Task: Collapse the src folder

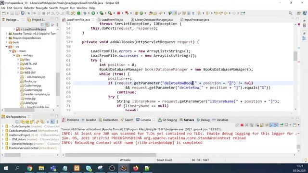Action: 6,47
